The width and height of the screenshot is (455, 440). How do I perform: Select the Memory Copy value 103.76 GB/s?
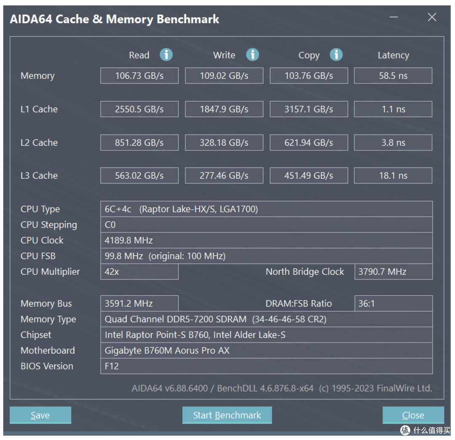(x=309, y=76)
